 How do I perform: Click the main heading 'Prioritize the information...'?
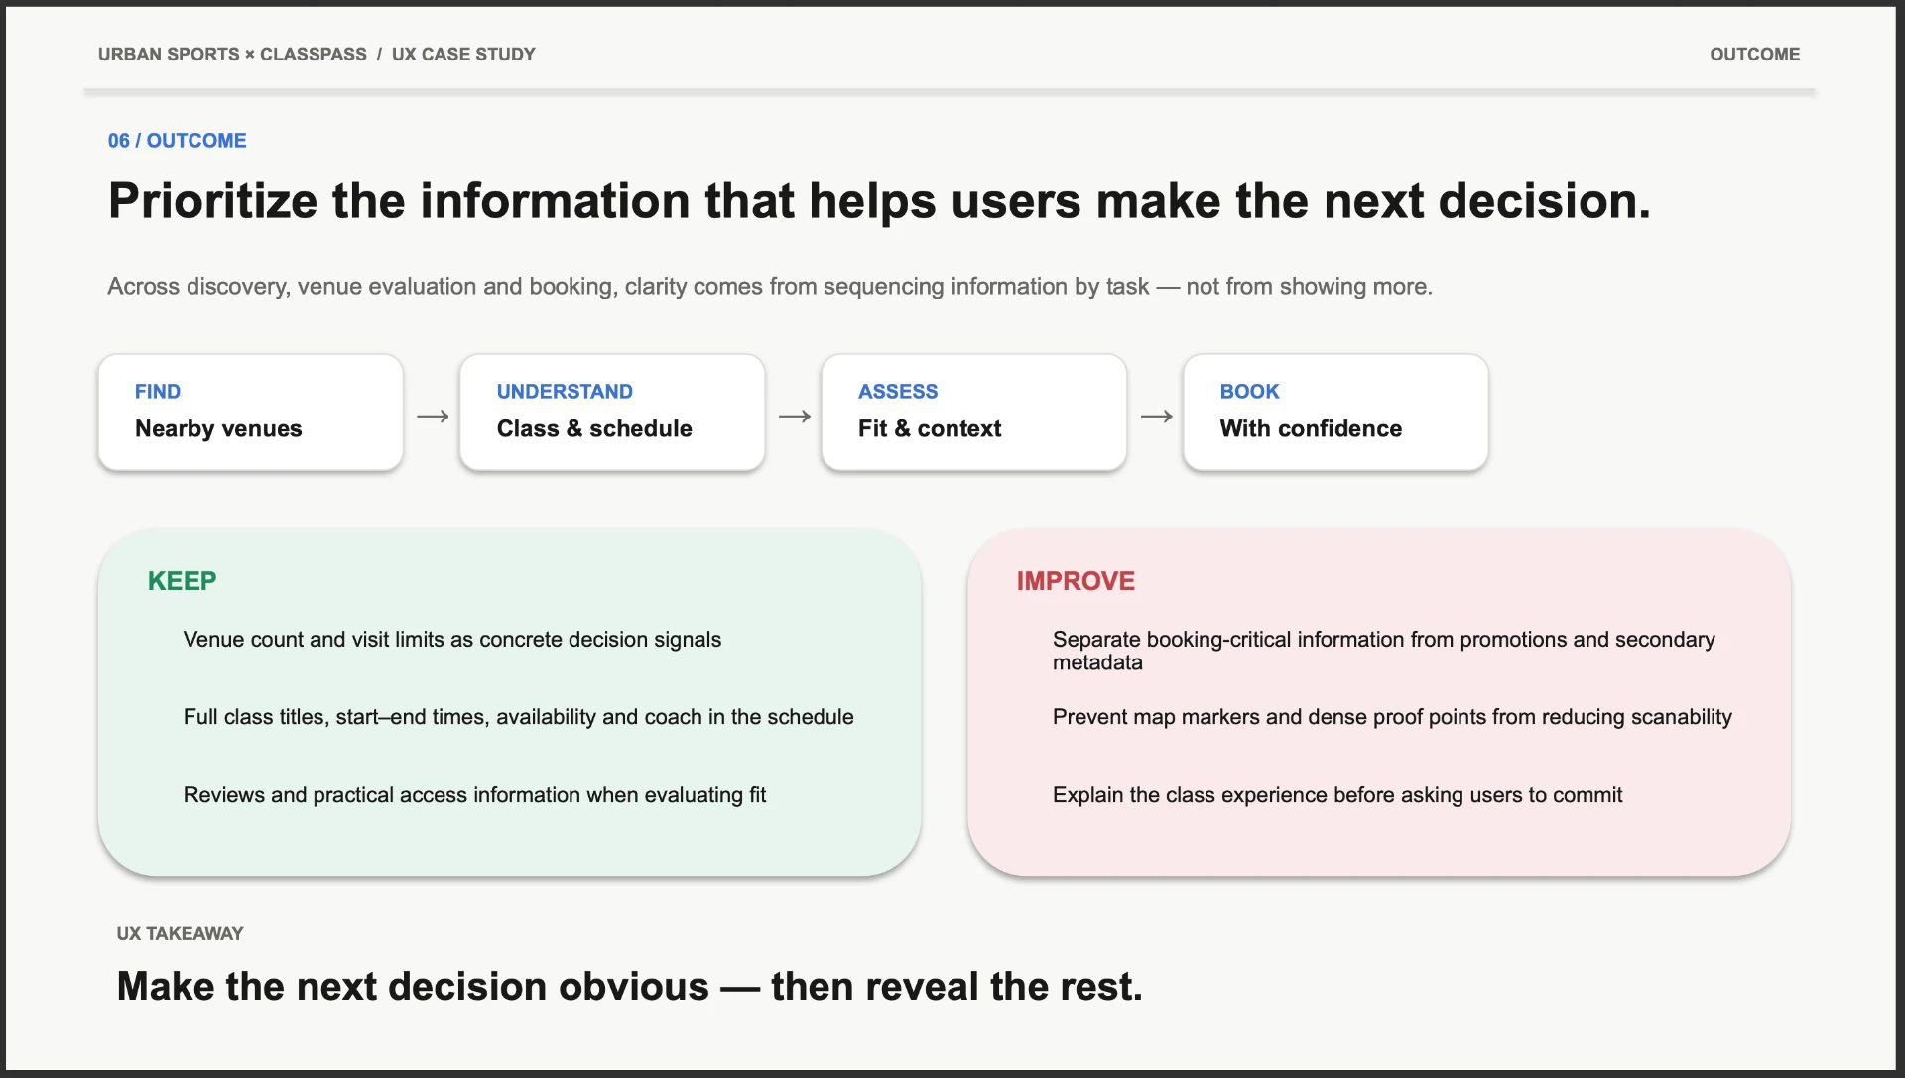[879, 201]
